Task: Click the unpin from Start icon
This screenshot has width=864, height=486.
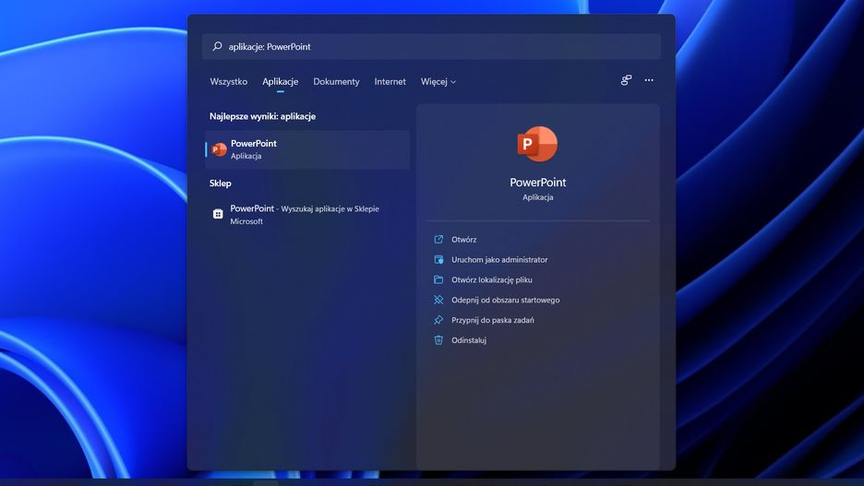Action: pos(438,300)
